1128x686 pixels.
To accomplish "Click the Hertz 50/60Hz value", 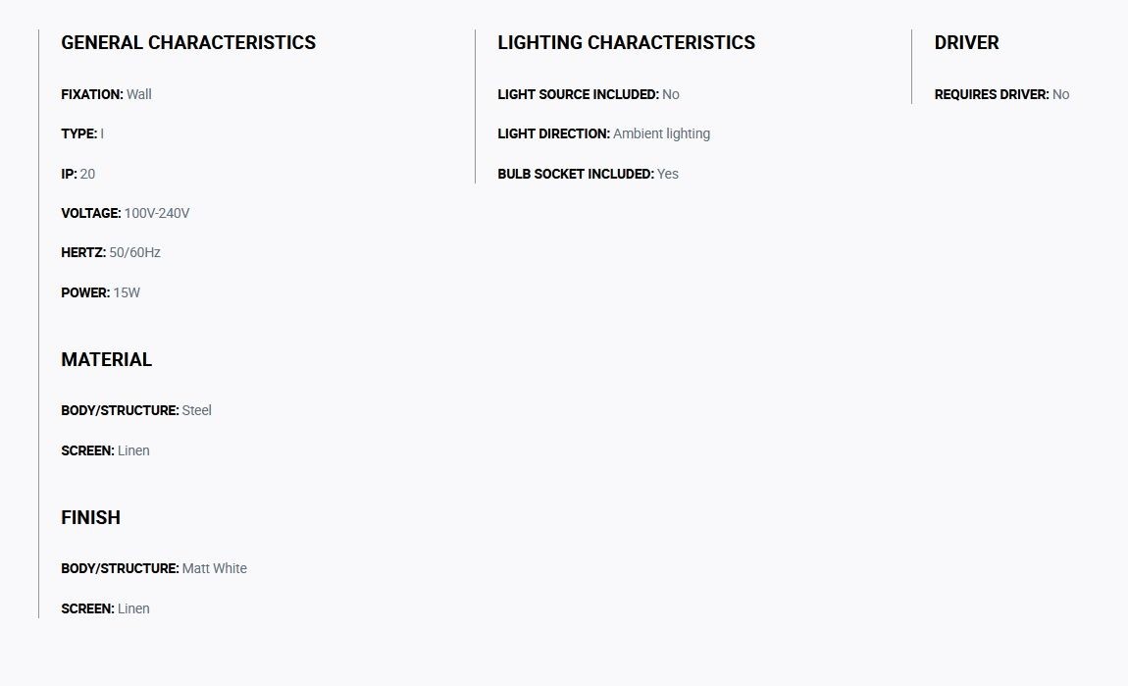I will click(134, 252).
